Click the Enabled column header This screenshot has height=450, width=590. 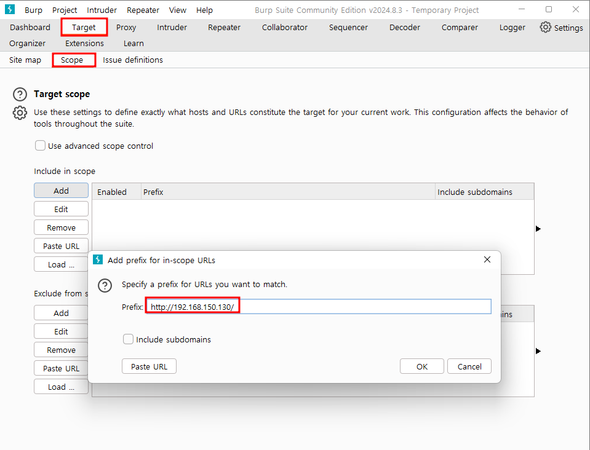pos(117,192)
